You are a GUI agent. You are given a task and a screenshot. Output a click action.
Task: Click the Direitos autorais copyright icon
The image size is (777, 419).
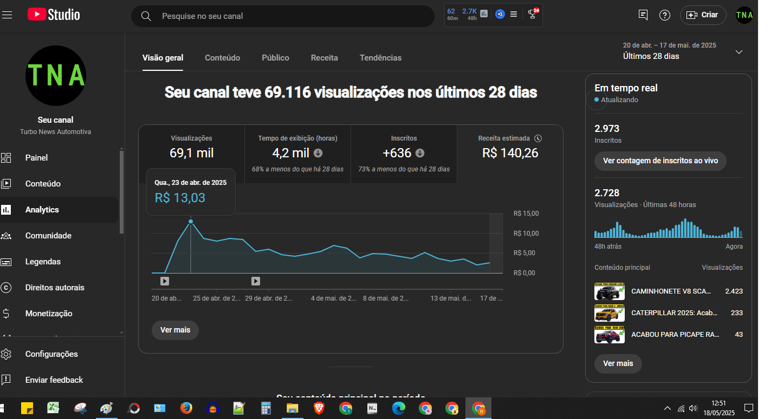coord(6,288)
